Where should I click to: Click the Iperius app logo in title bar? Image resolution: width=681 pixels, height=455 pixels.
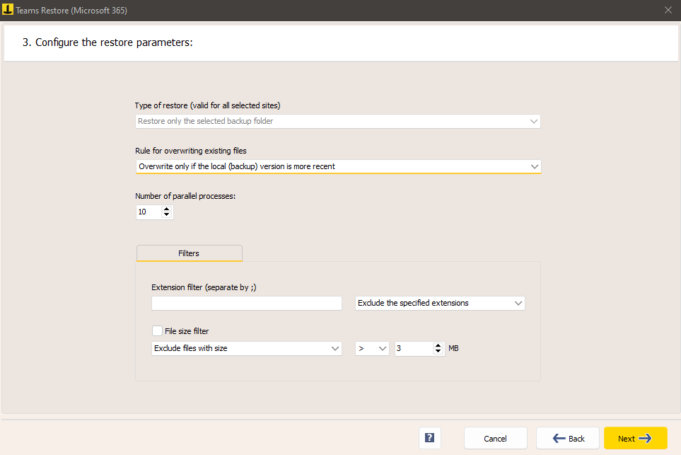pos(7,10)
